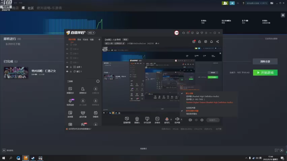287x161 pixels.
Task: Toggle visibility of 文本 3 source
Action: pos(67,54)
